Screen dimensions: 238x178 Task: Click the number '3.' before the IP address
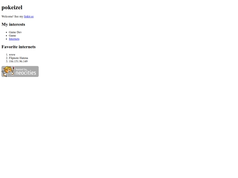(7, 61)
